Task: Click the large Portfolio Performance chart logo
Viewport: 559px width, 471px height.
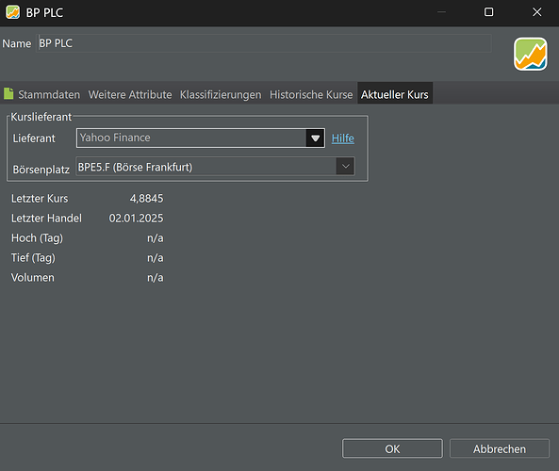Action: tap(530, 54)
